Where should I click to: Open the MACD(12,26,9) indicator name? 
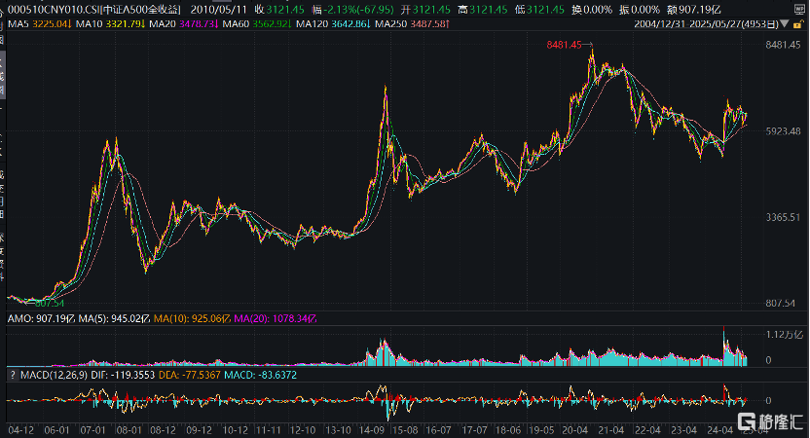pos(55,375)
